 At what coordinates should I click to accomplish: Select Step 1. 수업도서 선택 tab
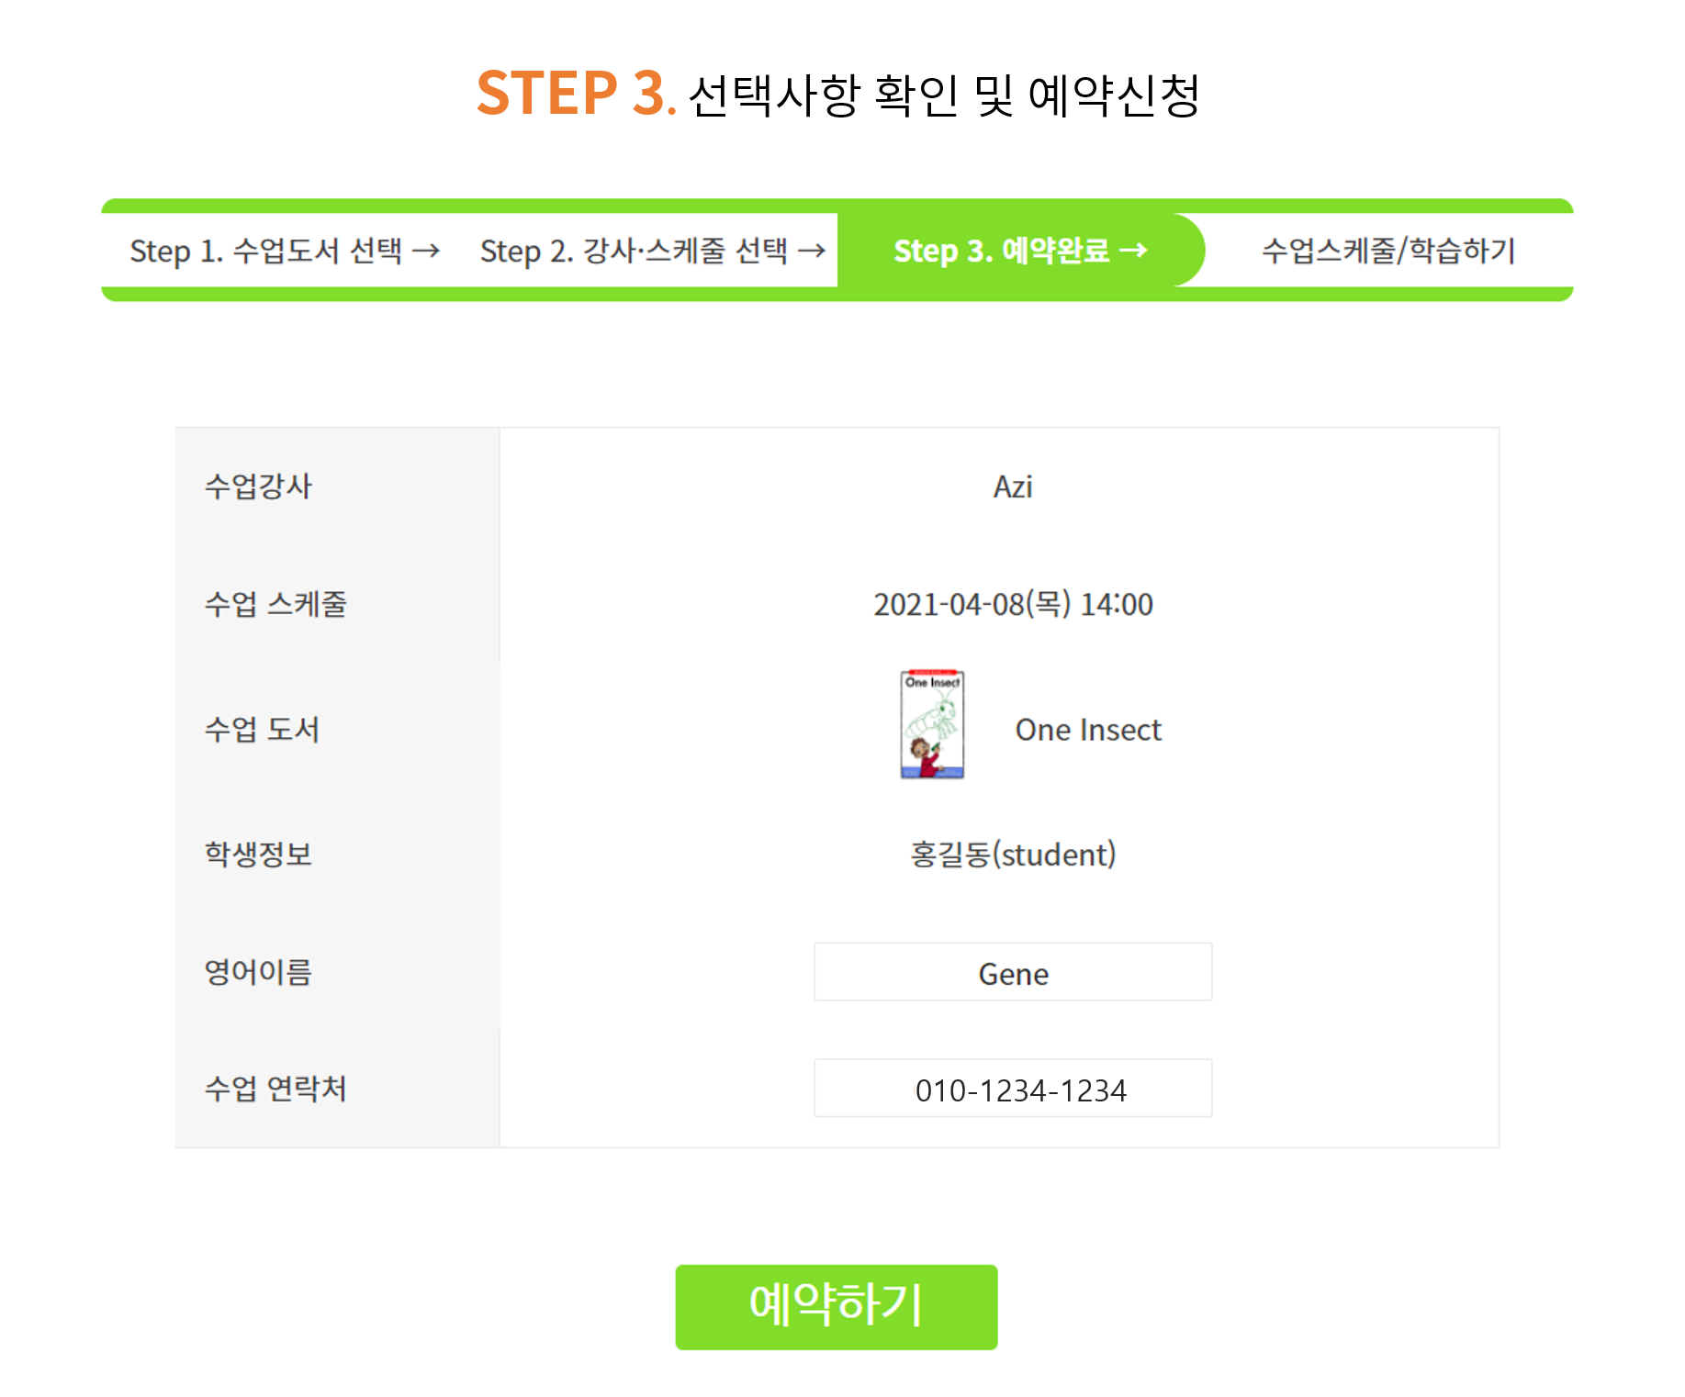coord(285,251)
